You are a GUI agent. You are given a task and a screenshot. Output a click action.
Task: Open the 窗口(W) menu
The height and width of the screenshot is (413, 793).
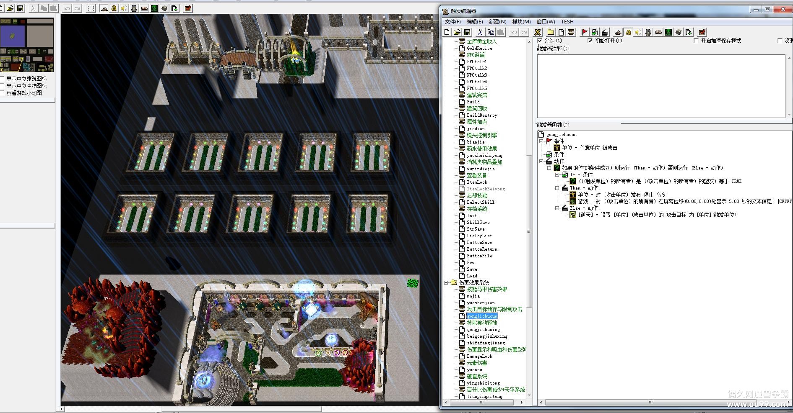coord(546,22)
